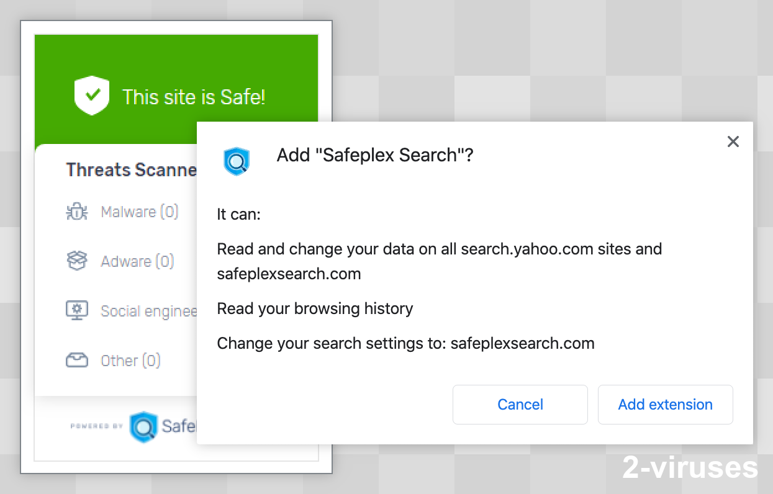Viewport: 773px width, 494px height.
Task: Click the Powered By label text
Action: 95,426
